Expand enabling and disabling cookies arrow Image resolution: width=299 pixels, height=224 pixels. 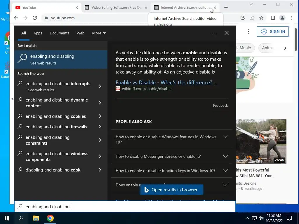coord(100,116)
